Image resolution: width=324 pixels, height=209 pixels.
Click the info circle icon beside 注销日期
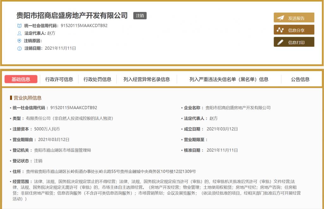(x=19, y=48)
